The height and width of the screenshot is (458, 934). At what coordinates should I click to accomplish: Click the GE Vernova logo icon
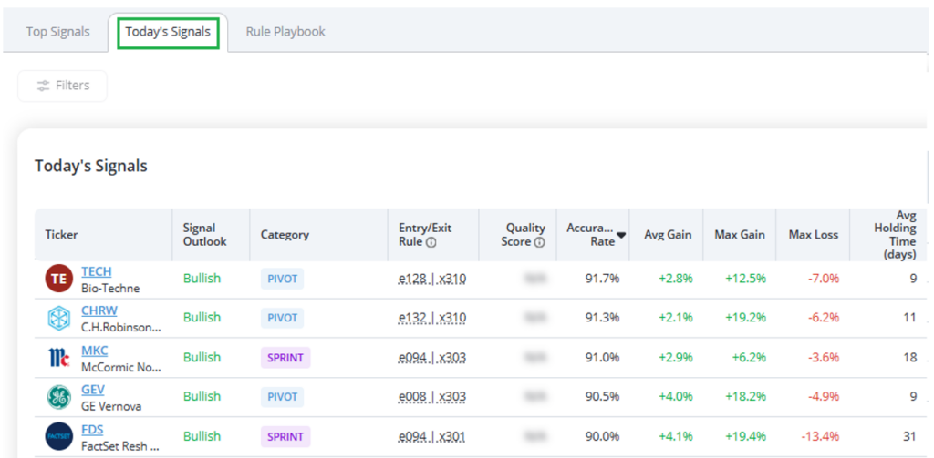[x=58, y=397]
